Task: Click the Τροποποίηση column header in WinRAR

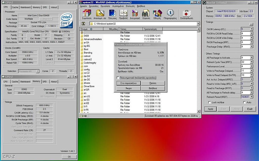Action: tap(153, 29)
